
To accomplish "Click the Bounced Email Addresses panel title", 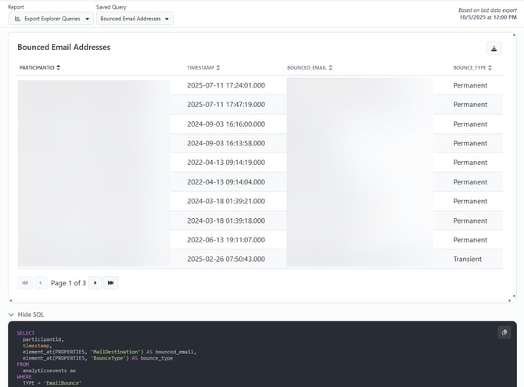I will point(63,47).
